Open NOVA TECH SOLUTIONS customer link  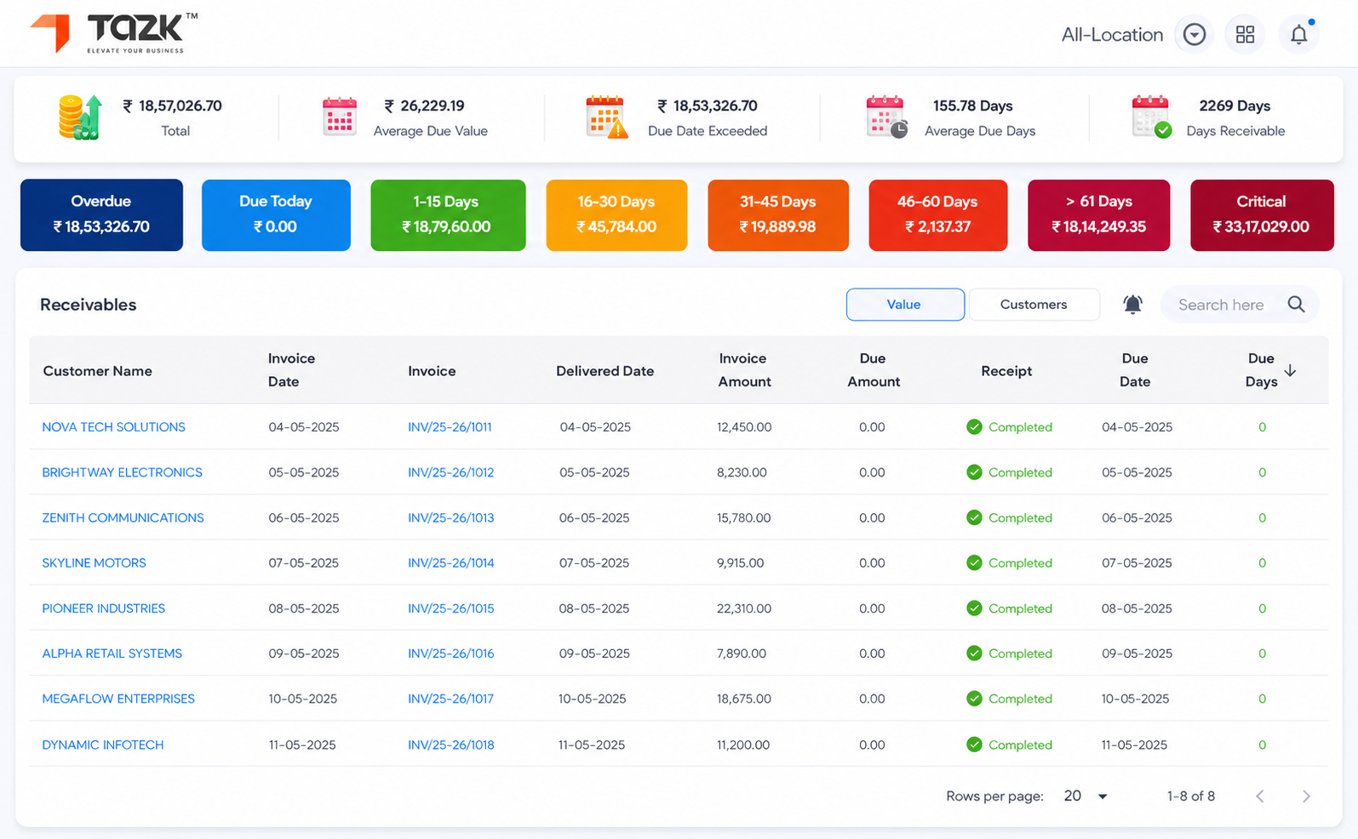coord(113,427)
